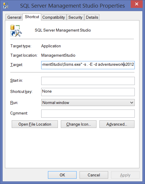Click inside the Target text field
Viewport: 145px width, 184px height.
tap(88, 65)
